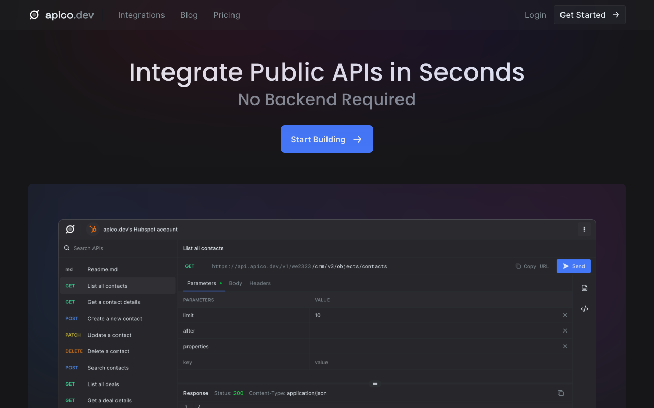This screenshot has height=408, width=654.
Task: Click the apico.dev logo in header
Action: pos(61,15)
